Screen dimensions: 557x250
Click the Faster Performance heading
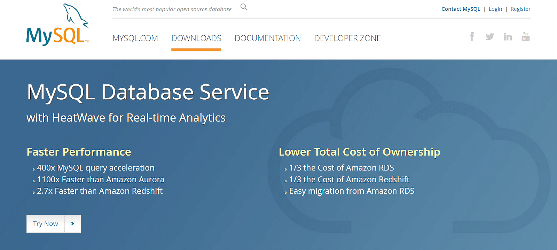pos(79,152)
